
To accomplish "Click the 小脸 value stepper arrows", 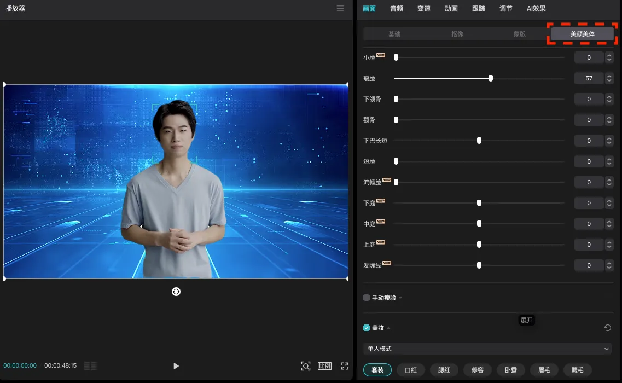I will point(609,57).
